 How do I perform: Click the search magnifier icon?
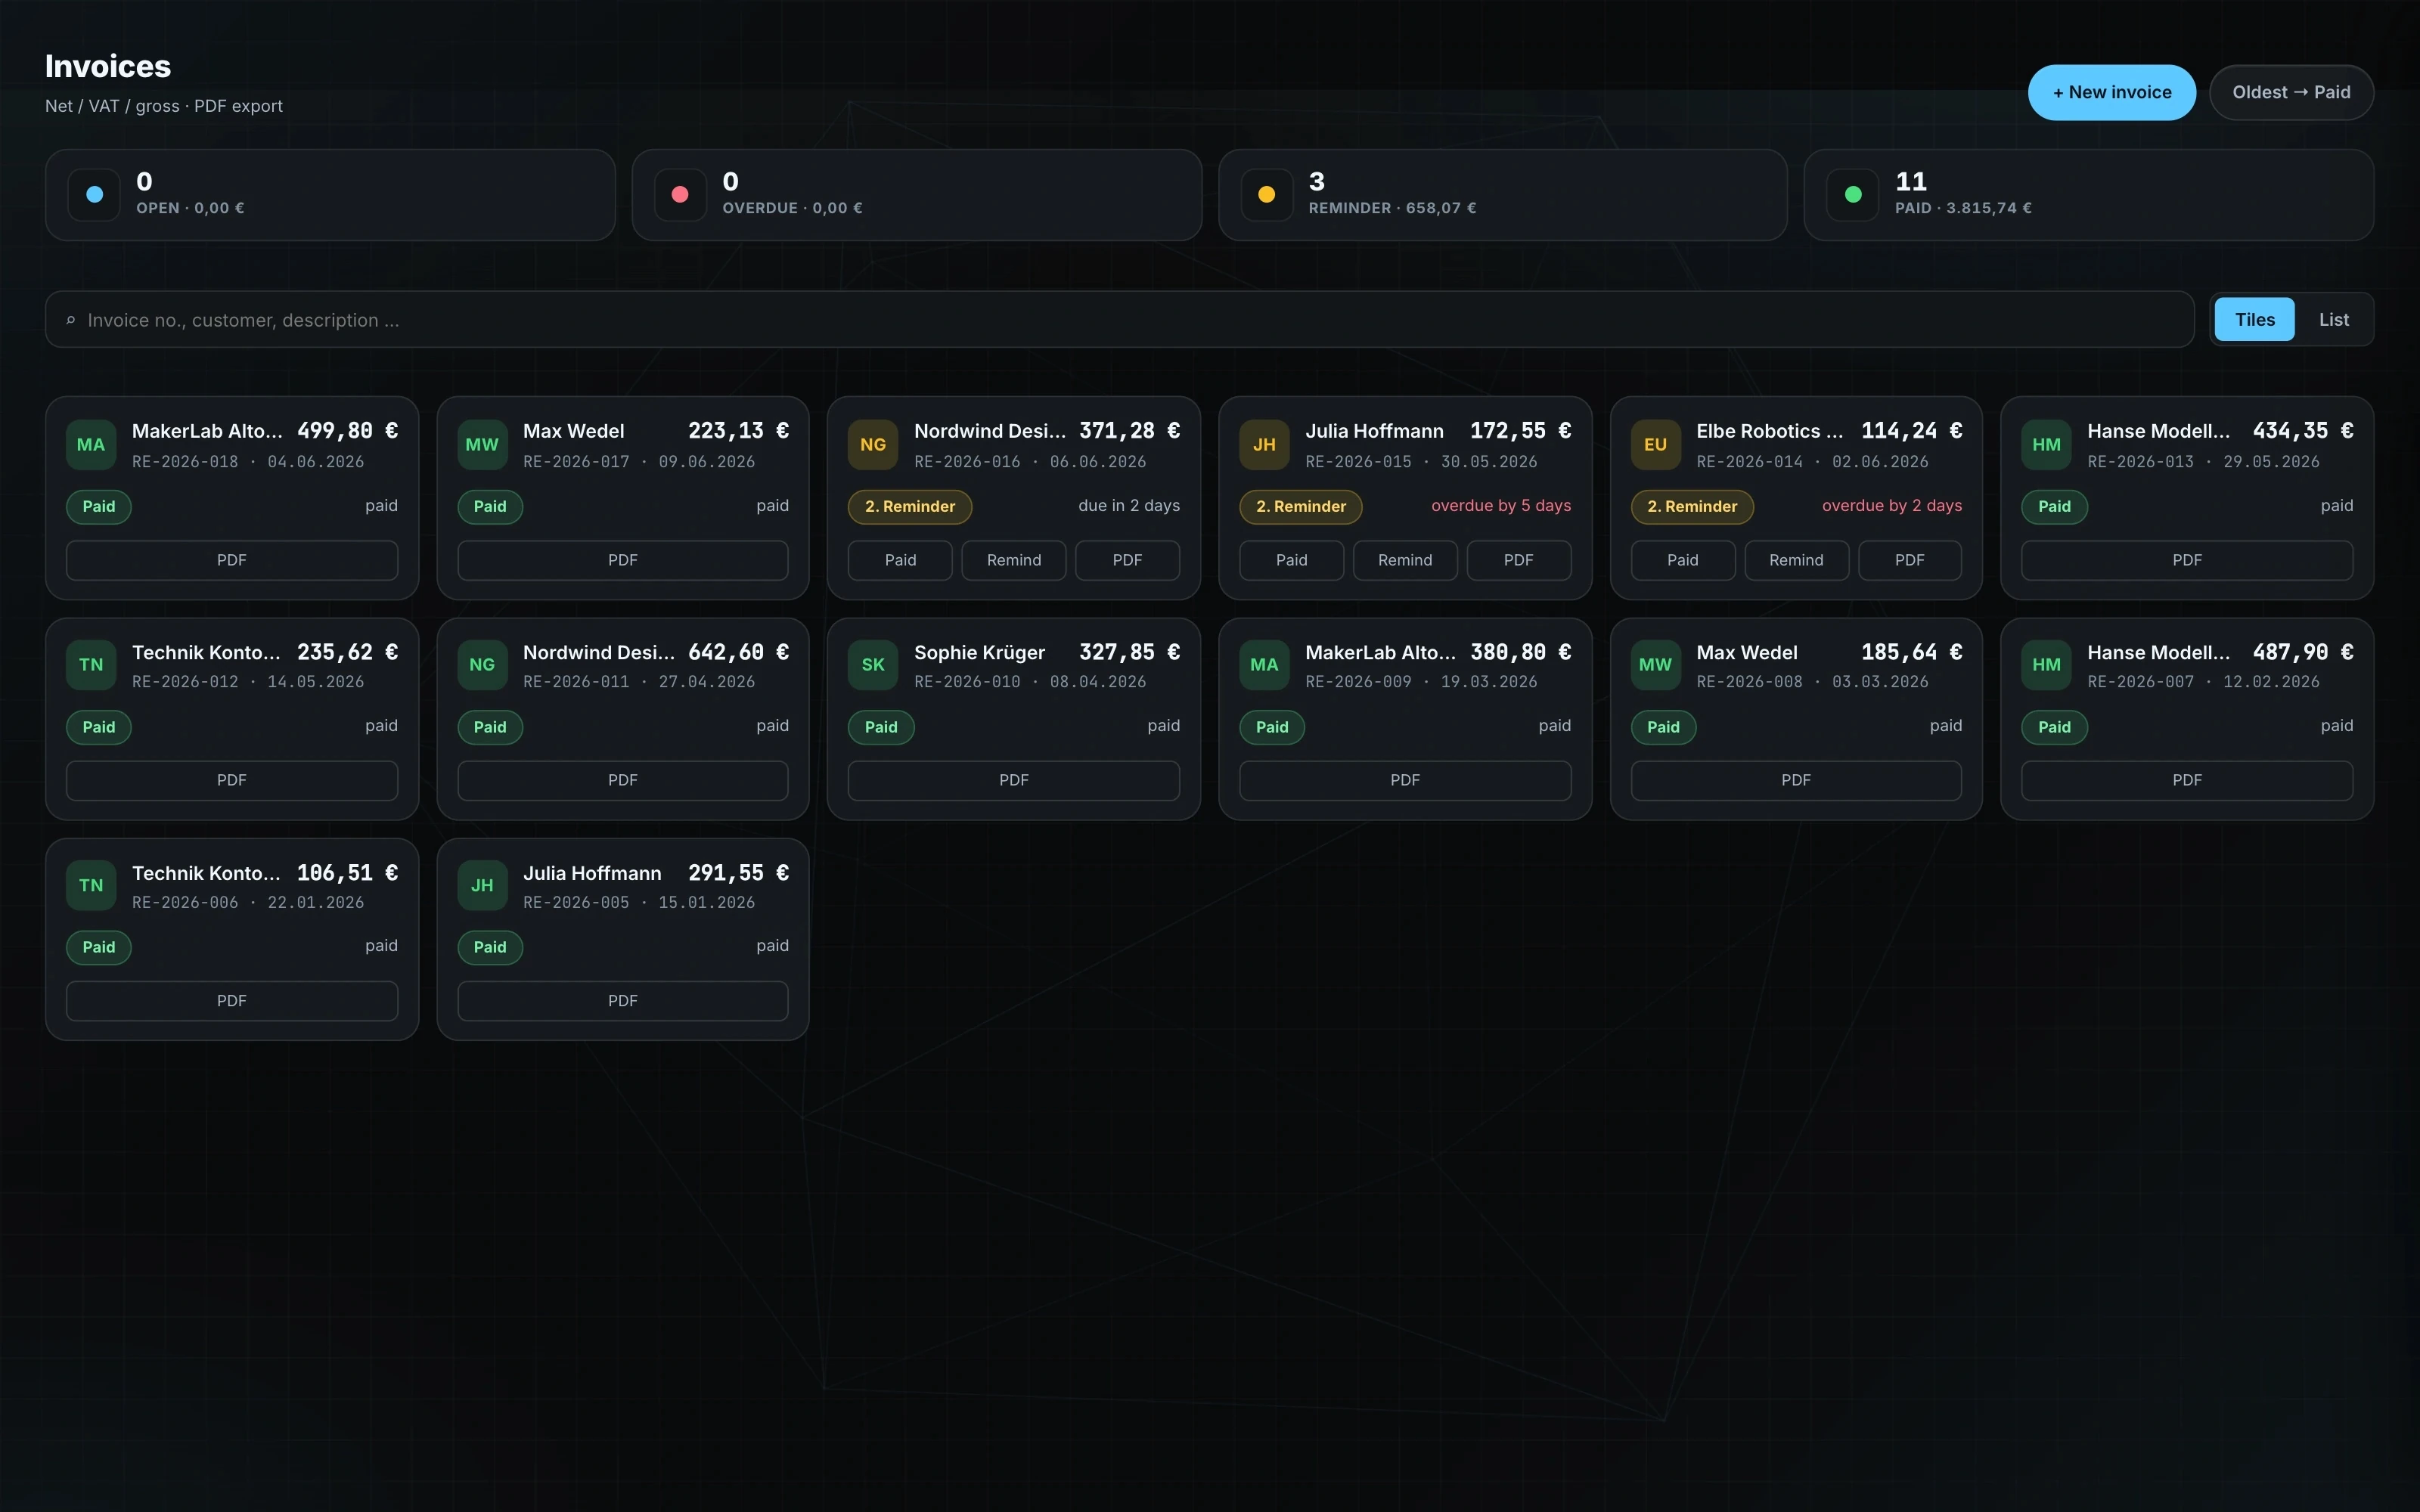tap(70, 320)
